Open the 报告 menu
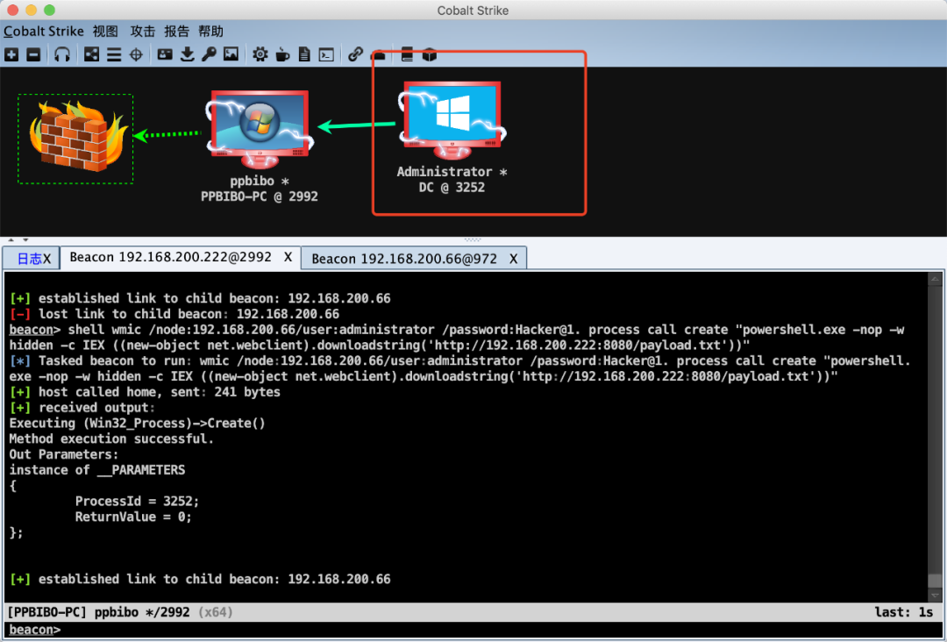This screenshot has height=642, width=947. [x=176, y=32]
